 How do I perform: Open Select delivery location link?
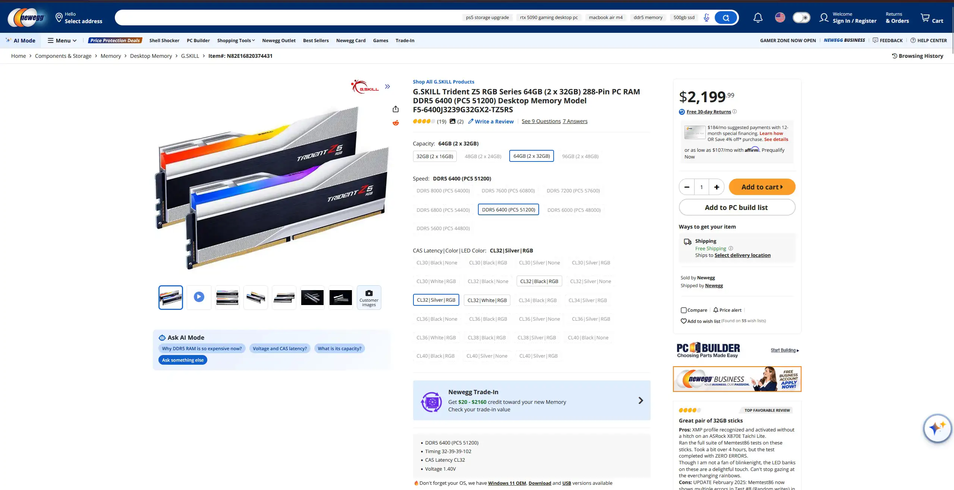point(742,255)
